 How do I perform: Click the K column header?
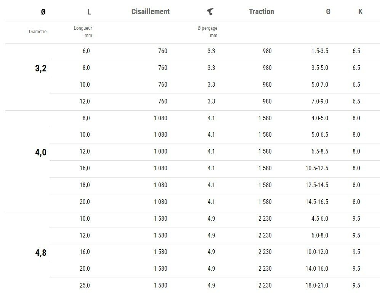pos(360,12)
